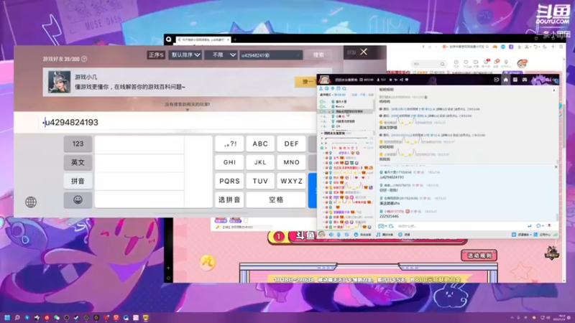Tap the DEF key
This screenshot has height=323, width=575.
point(292,144)
